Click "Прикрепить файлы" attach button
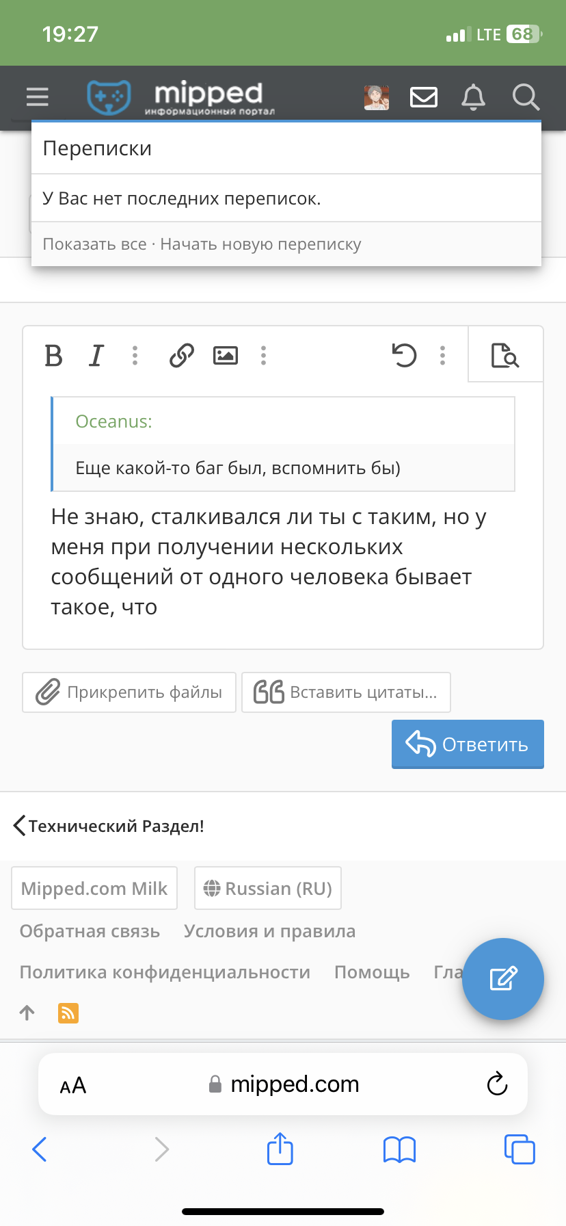The height and width of the screenshot is (1226, 566). pos(129,692)
